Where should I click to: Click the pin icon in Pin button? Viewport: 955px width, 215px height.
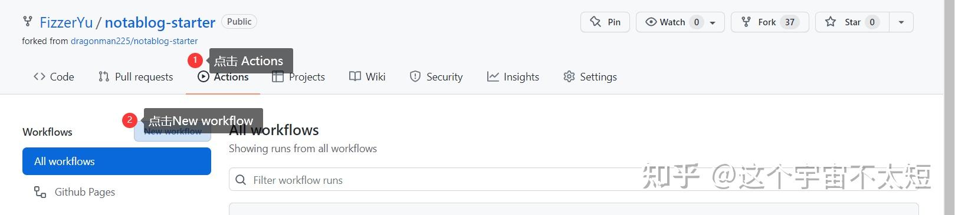pyautogui.click(x=595, y=22)
